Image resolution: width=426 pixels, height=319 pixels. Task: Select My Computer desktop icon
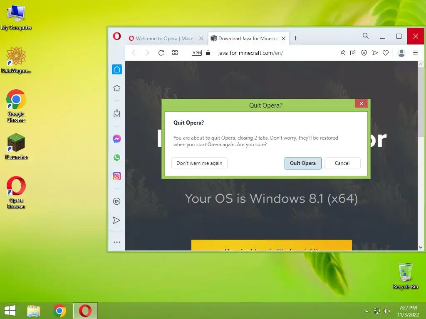16,17
